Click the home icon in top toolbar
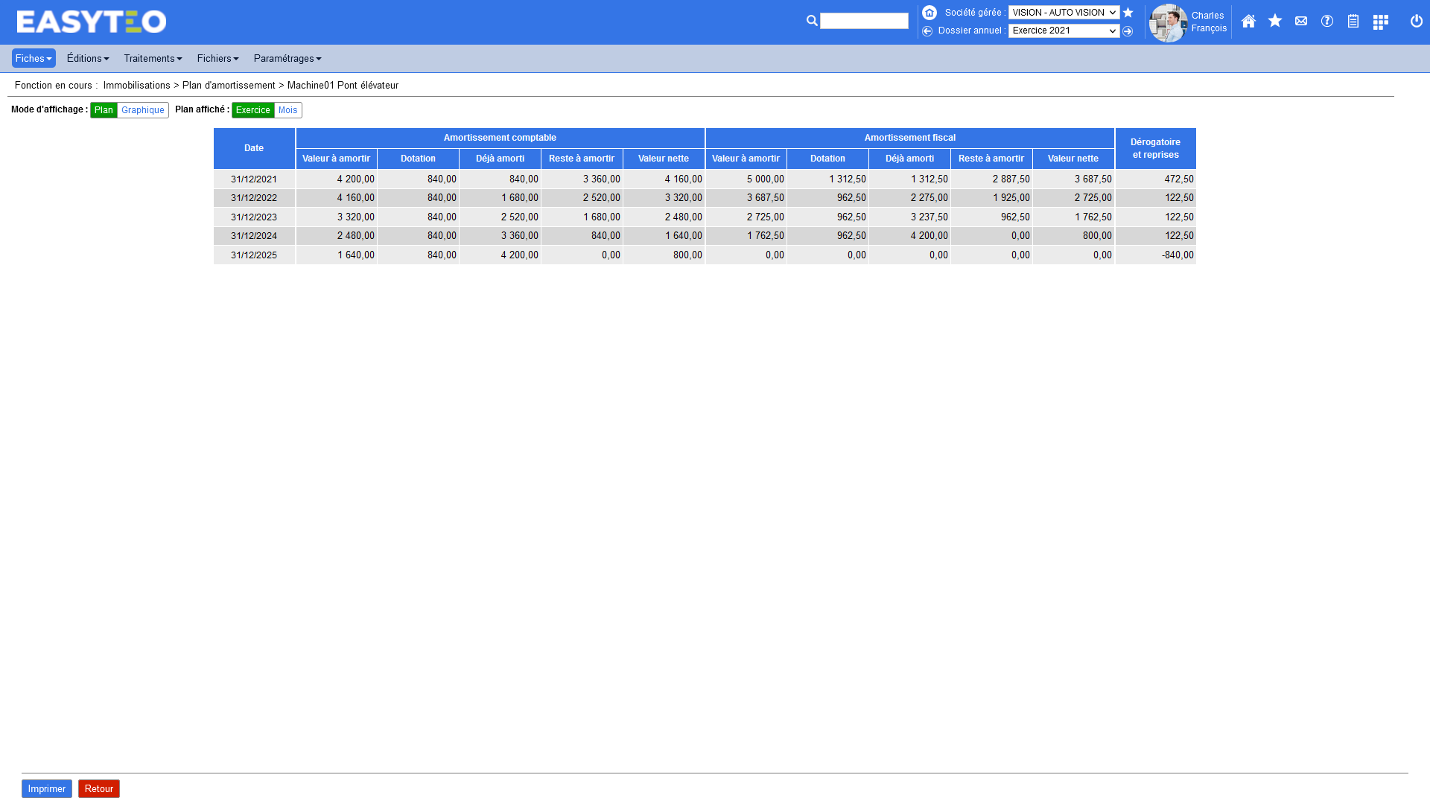 1248,22
